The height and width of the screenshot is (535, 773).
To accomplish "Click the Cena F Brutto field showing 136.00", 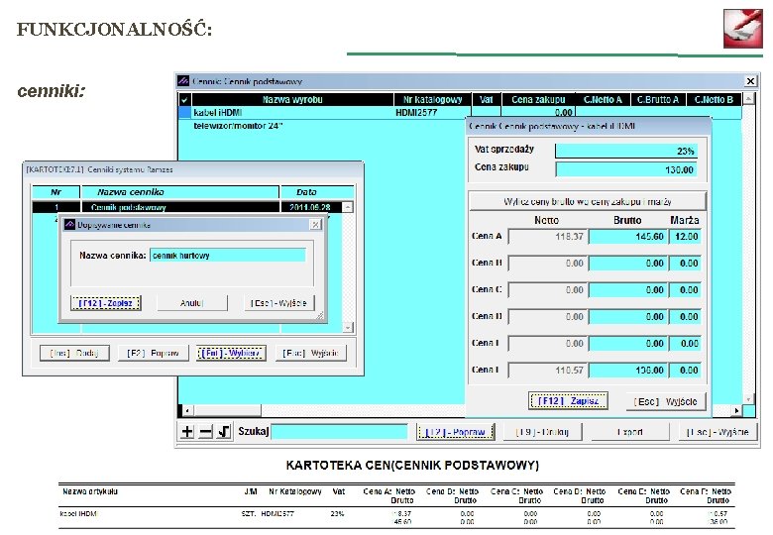I will 628,370.
